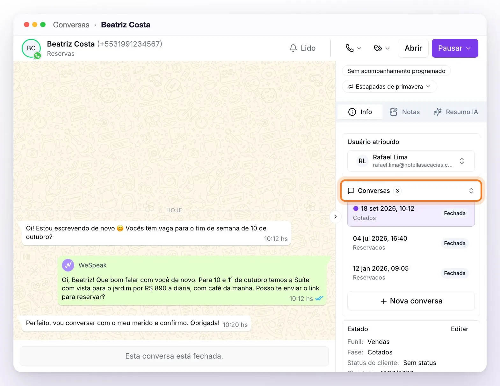
Task: Click the BC contact avatar
Action: (31, 48)
